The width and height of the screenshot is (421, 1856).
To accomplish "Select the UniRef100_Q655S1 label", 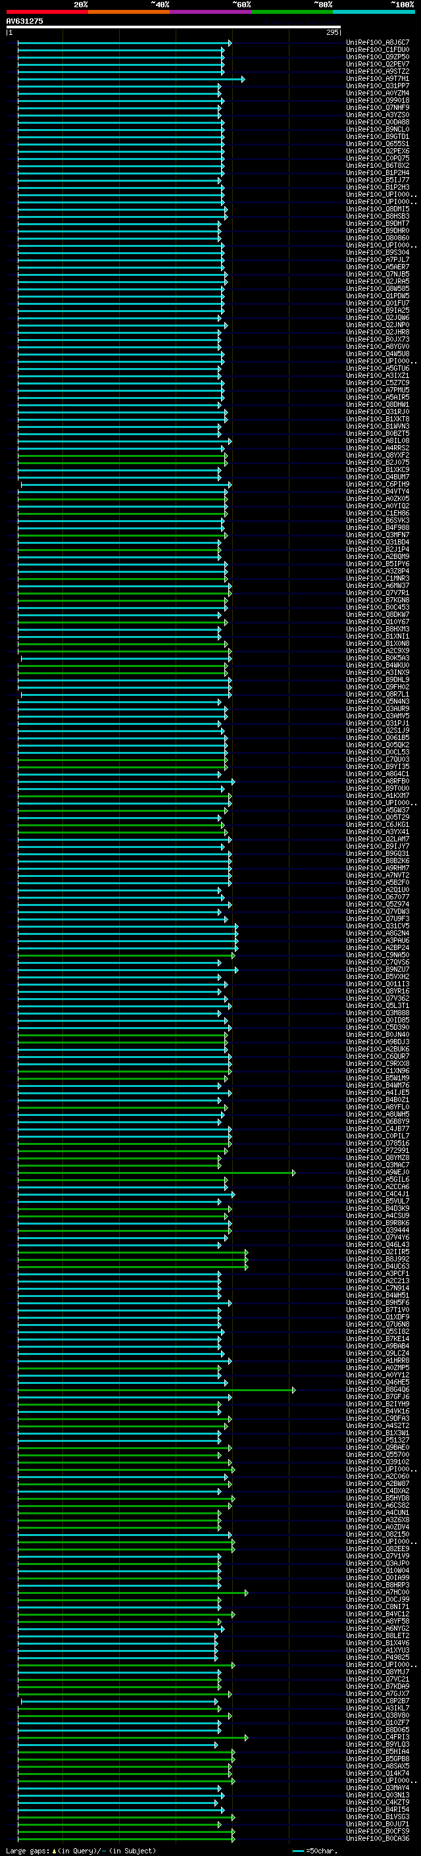I will 378,144.
